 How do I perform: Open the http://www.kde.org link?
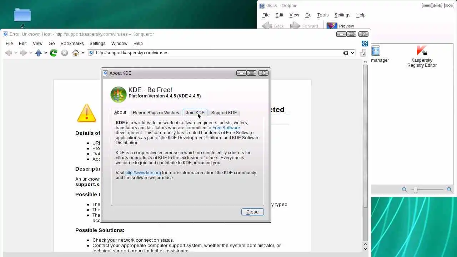(143, 173)
